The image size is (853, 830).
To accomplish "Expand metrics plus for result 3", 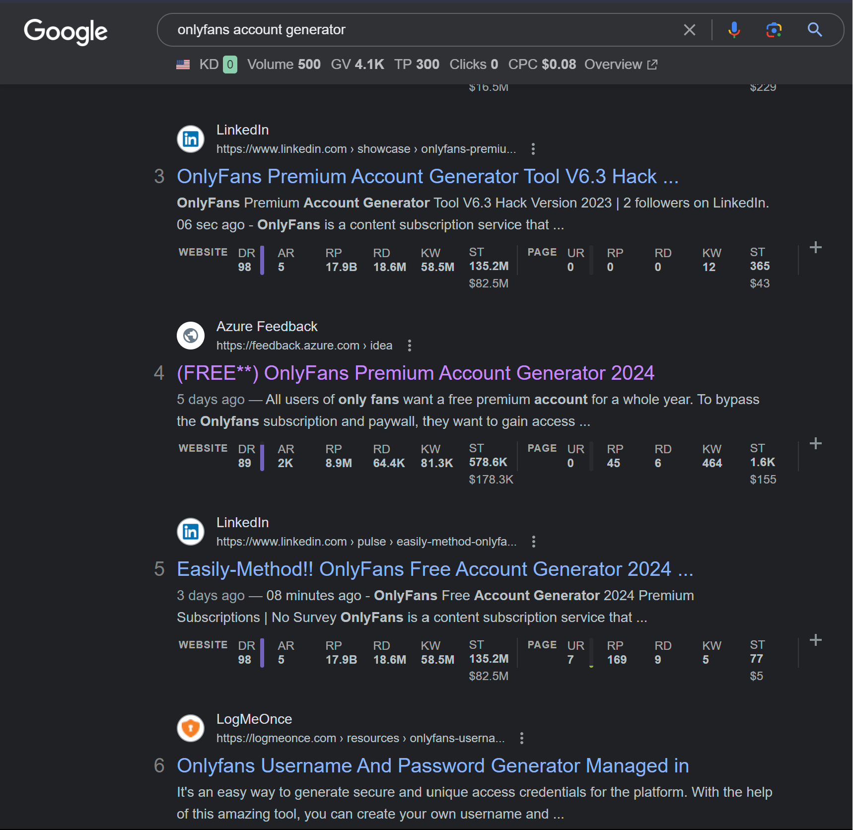I will coord(815,247).
